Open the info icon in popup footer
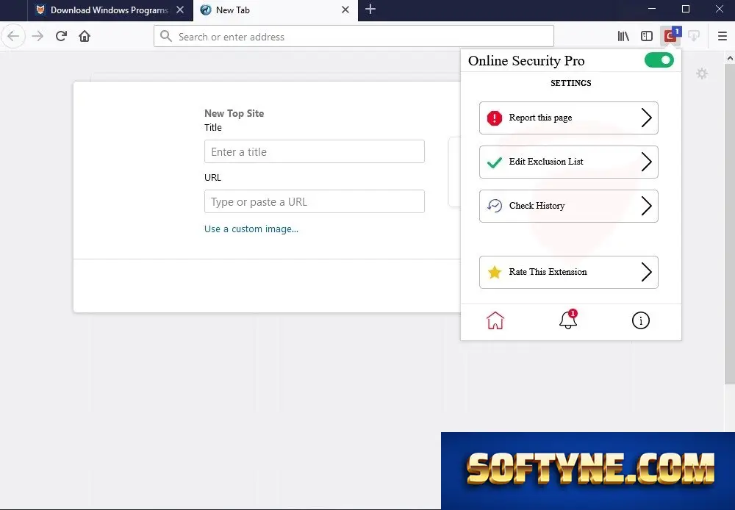 (x=640, y=320)
